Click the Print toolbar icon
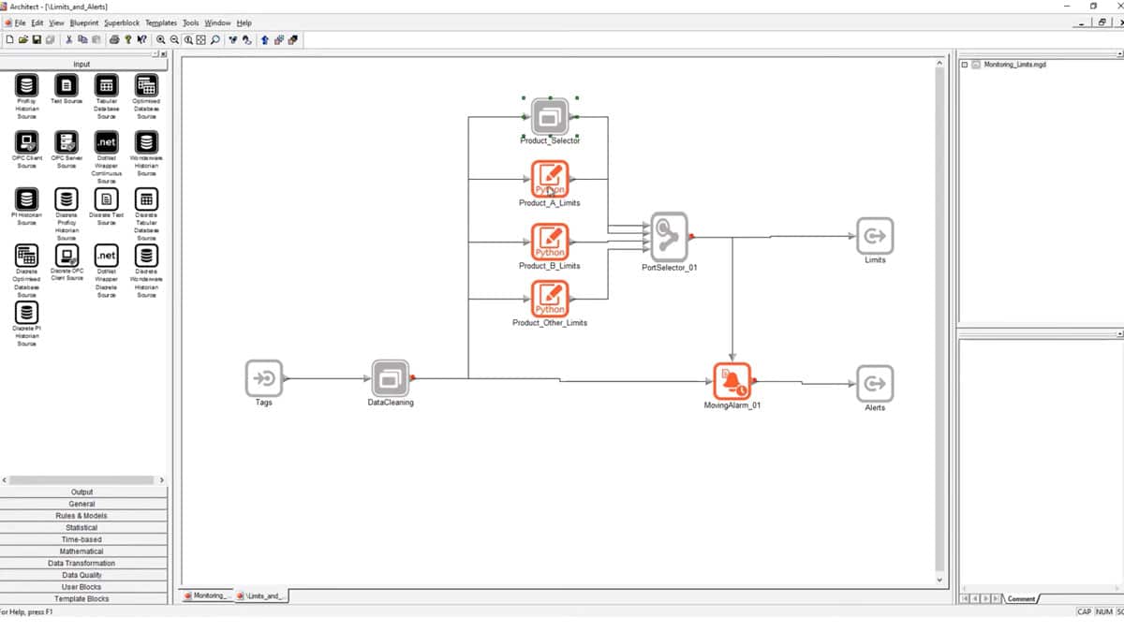Image resolution: width=1124 pixels, height=632 pixels. (x=114, y=40)
